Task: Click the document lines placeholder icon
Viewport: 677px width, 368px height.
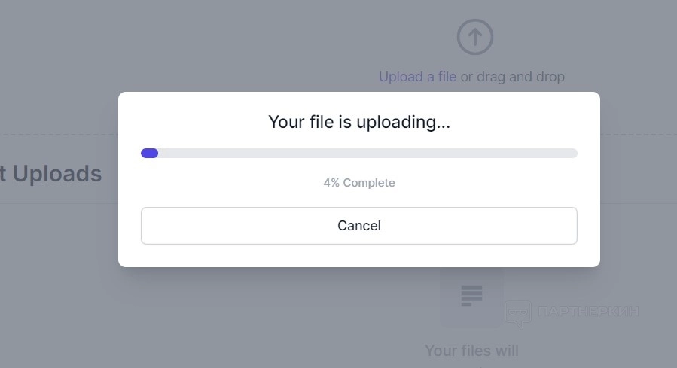Action: (x=471, y=296)
